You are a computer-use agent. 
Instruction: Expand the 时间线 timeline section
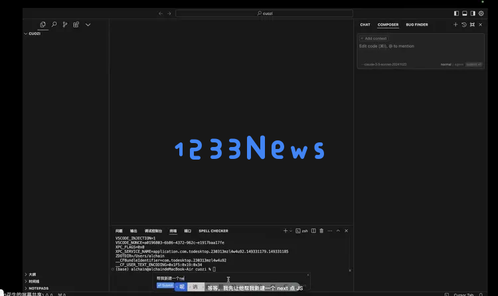point(66,281)
